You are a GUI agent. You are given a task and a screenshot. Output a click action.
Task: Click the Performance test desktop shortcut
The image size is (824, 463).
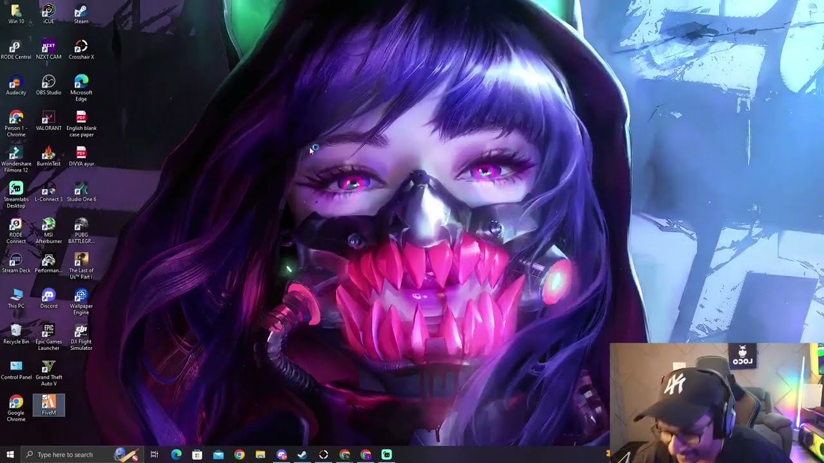point(49,263)
